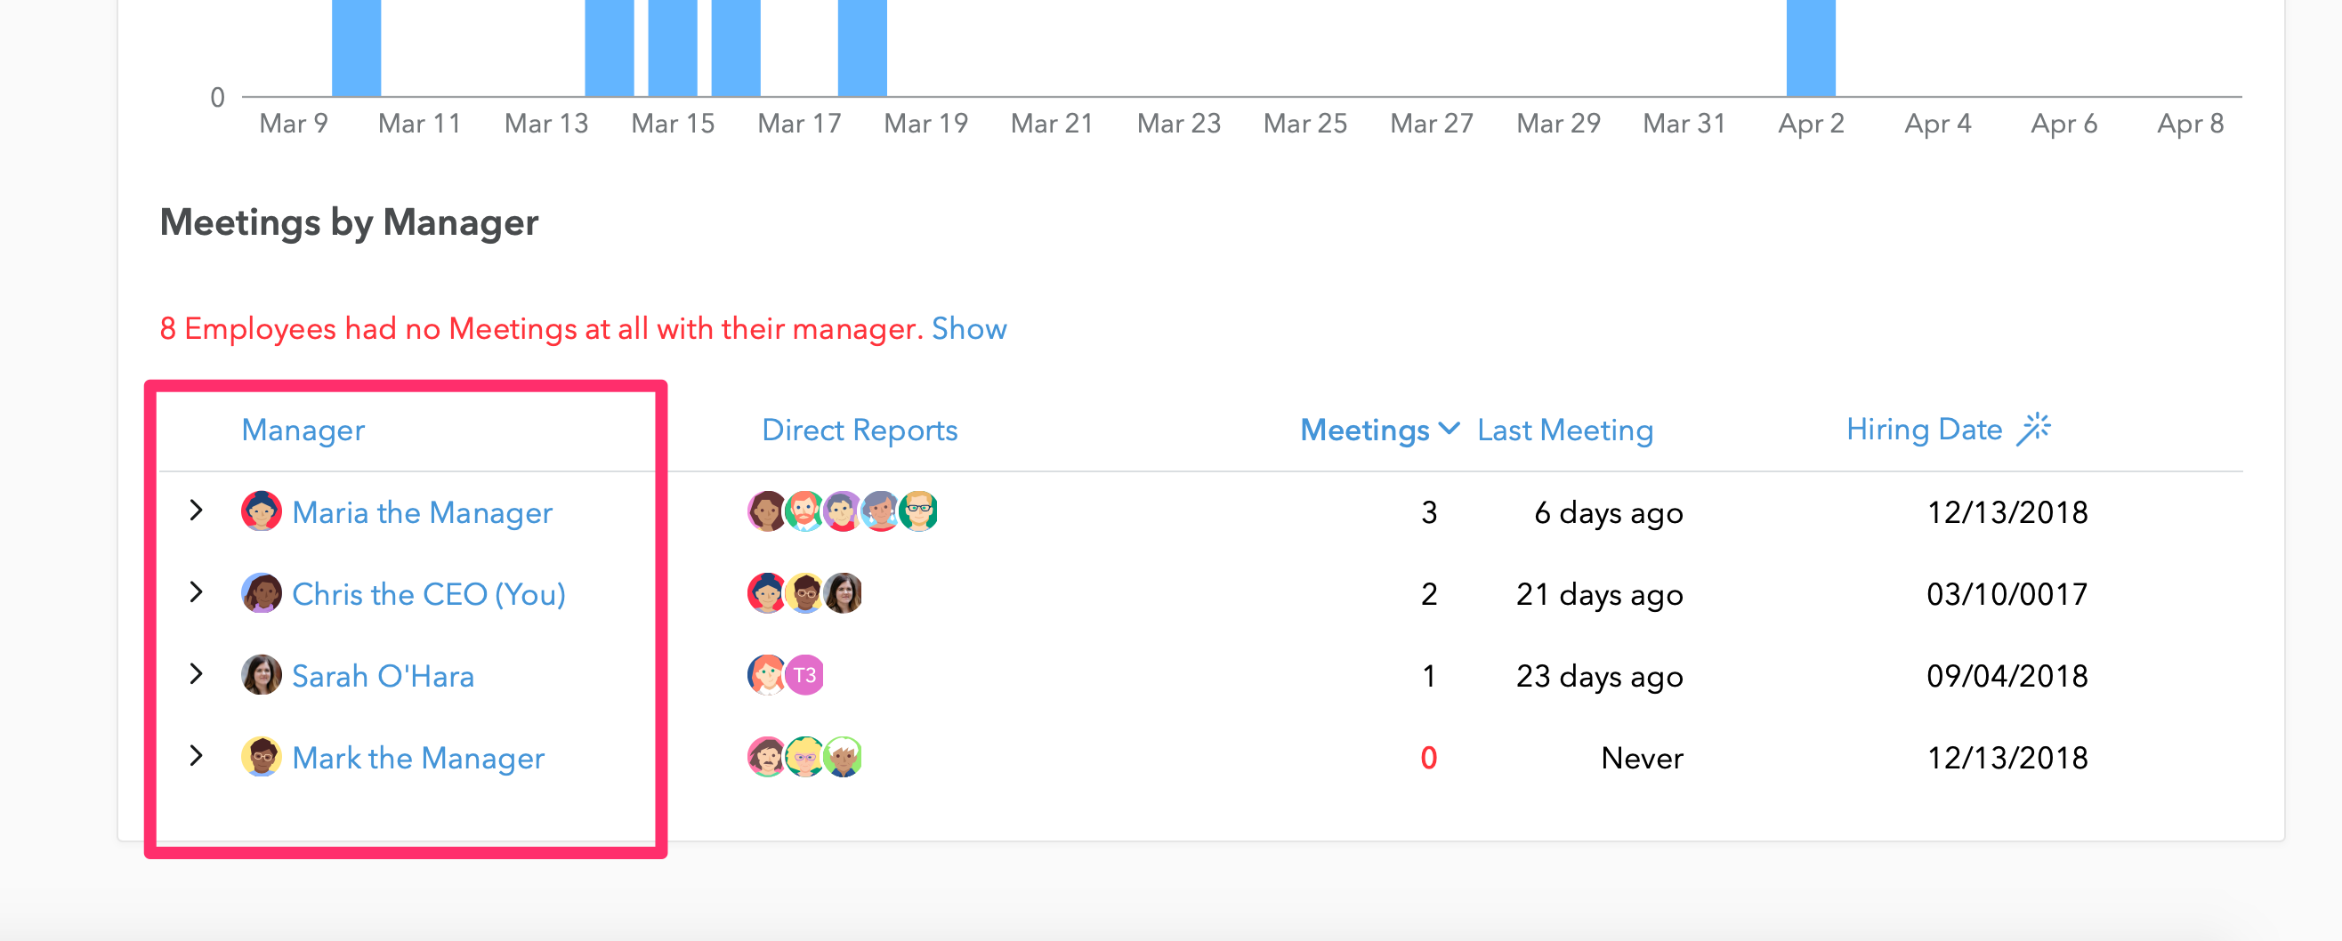2342x941 pixels.
Task: Click the 'Never' last meeting cell
Action: pos(1642,758)
